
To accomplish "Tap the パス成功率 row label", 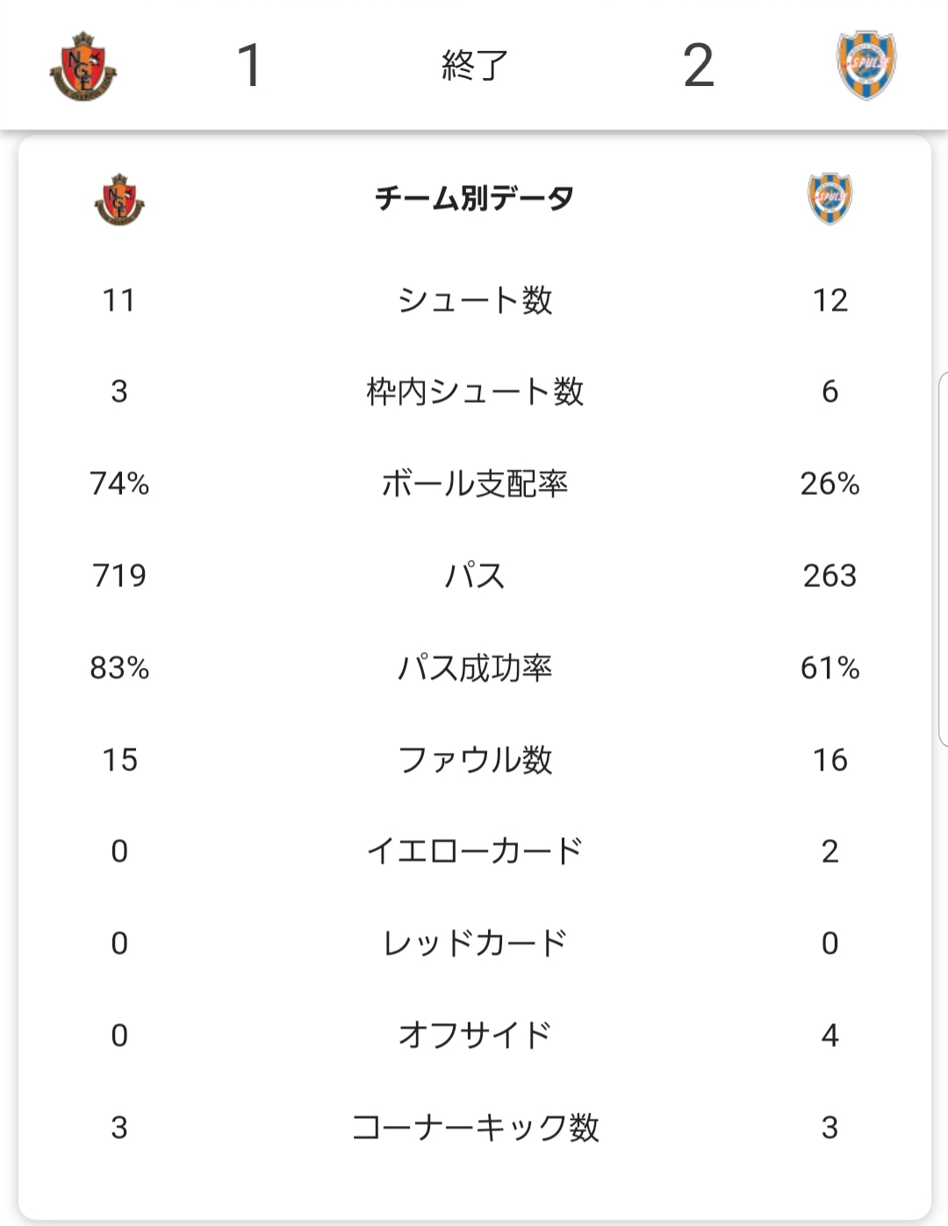I will [475, 668].
